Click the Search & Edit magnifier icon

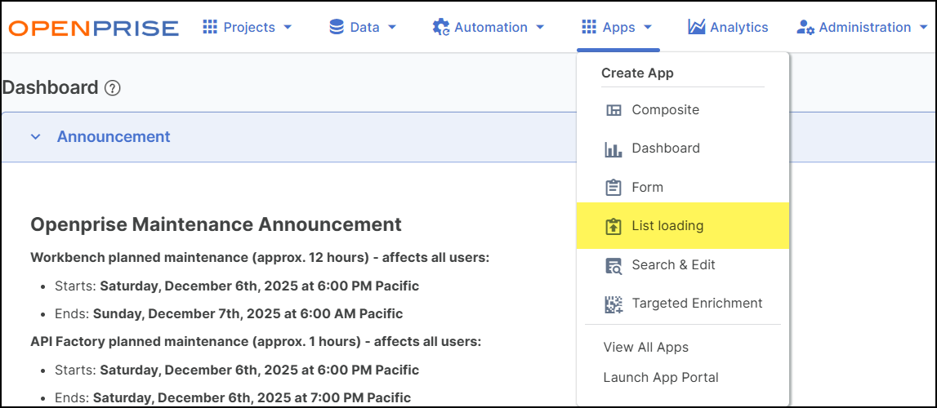(x=614, y=265)
